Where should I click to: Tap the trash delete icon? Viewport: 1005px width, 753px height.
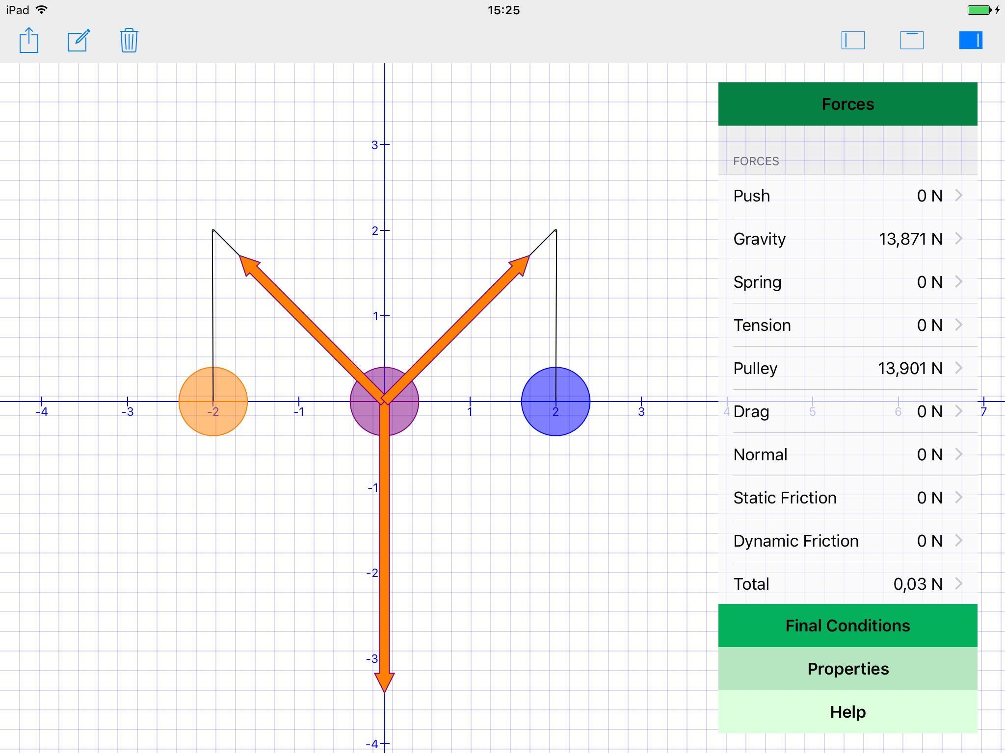(129, 40)
